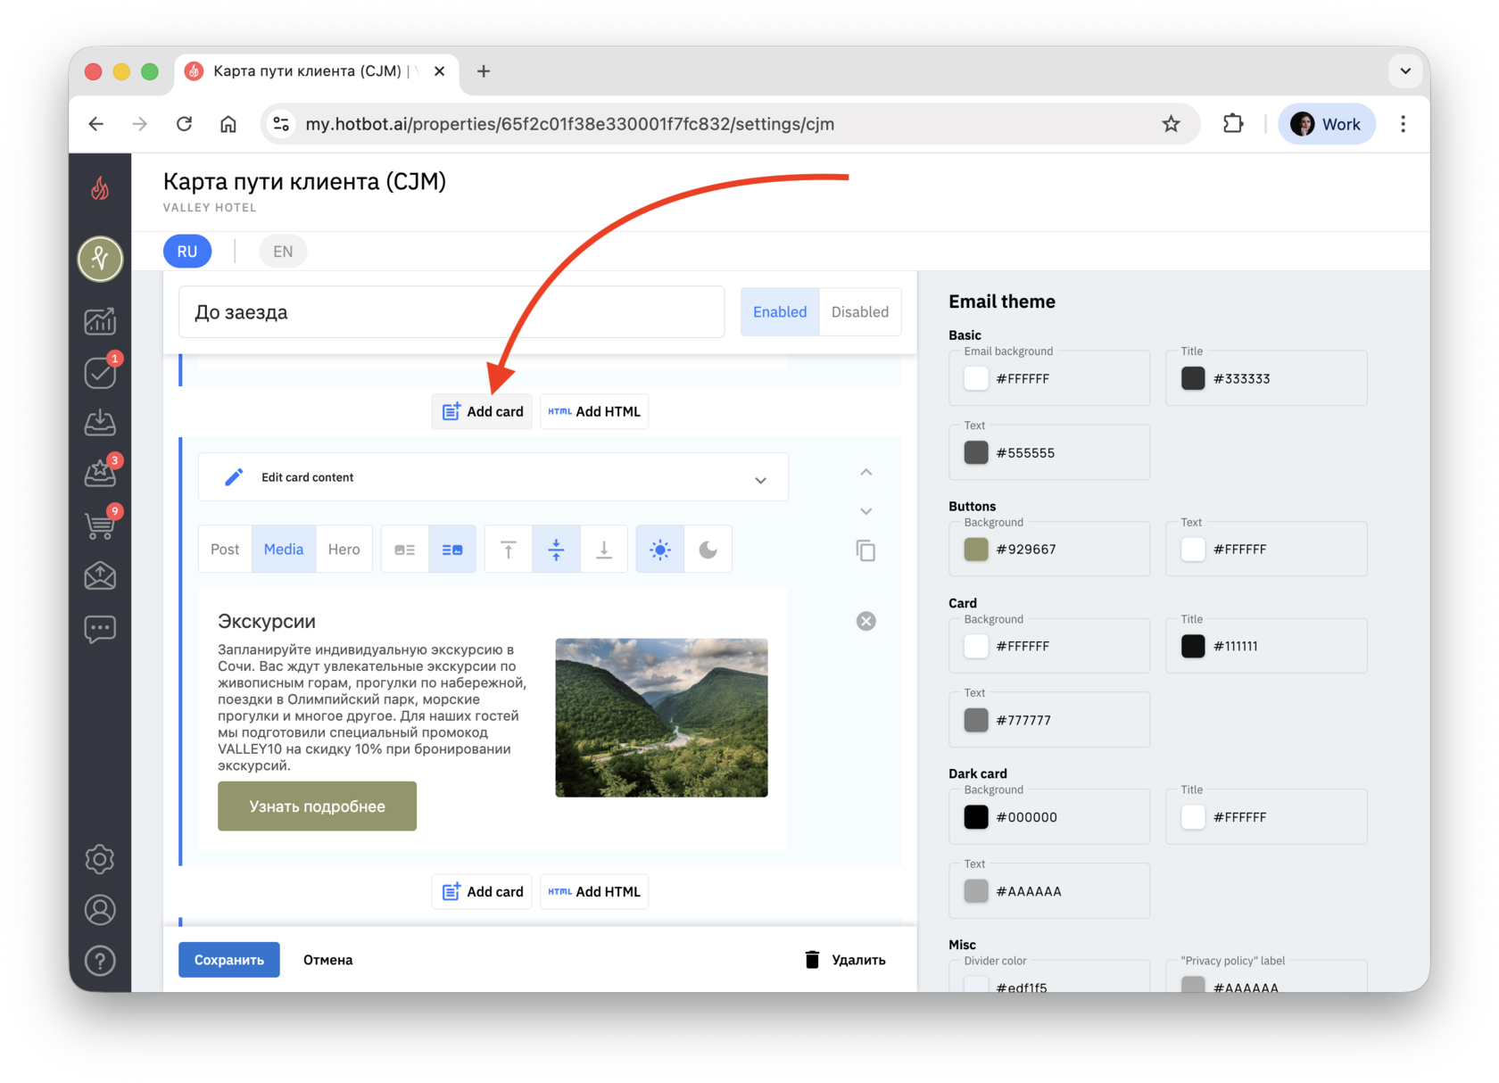Remove the Экскурсии card with X icon
The height and width of the screenshot is (1083, 1499).
[866, 621]
